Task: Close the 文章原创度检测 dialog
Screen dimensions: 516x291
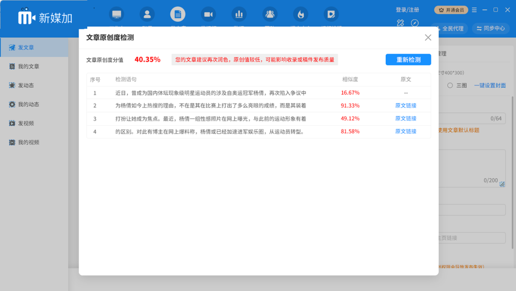Action: tap(428, 37)
